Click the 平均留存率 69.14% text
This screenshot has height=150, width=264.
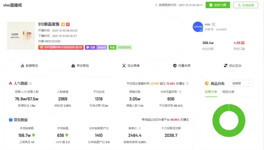coord(171,105)
